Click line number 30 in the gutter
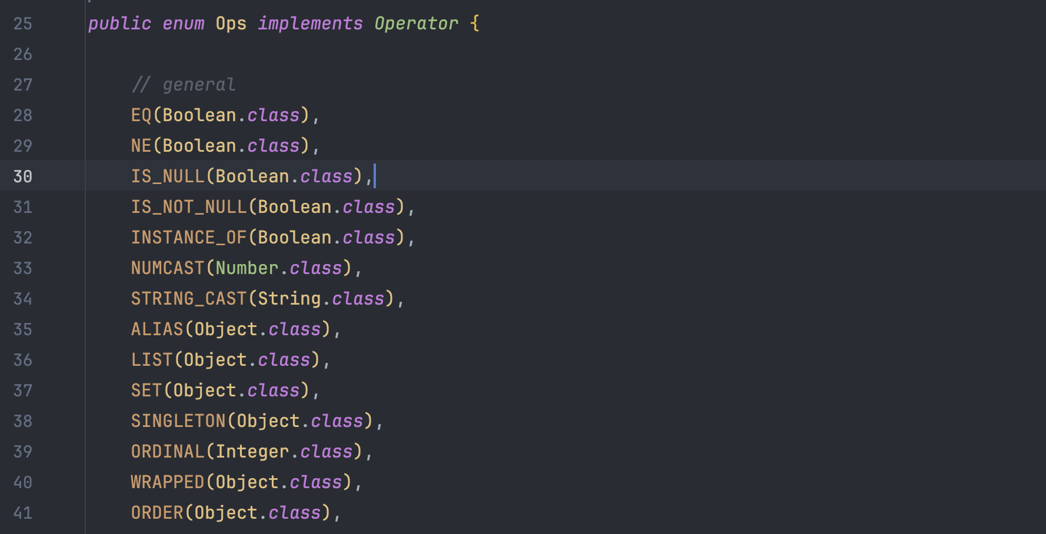The height and width of the screenshot is (534, 1046). (23, 176)
